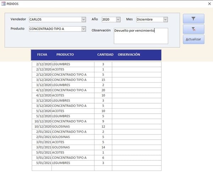Close the PEDIDOS window
213x182 pixels.
pos(209,4)
